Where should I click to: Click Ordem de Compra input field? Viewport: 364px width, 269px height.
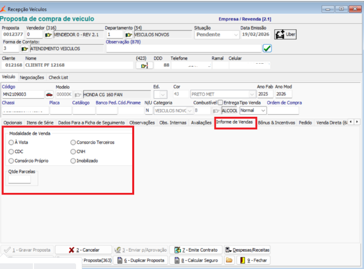tap(283, 111)
